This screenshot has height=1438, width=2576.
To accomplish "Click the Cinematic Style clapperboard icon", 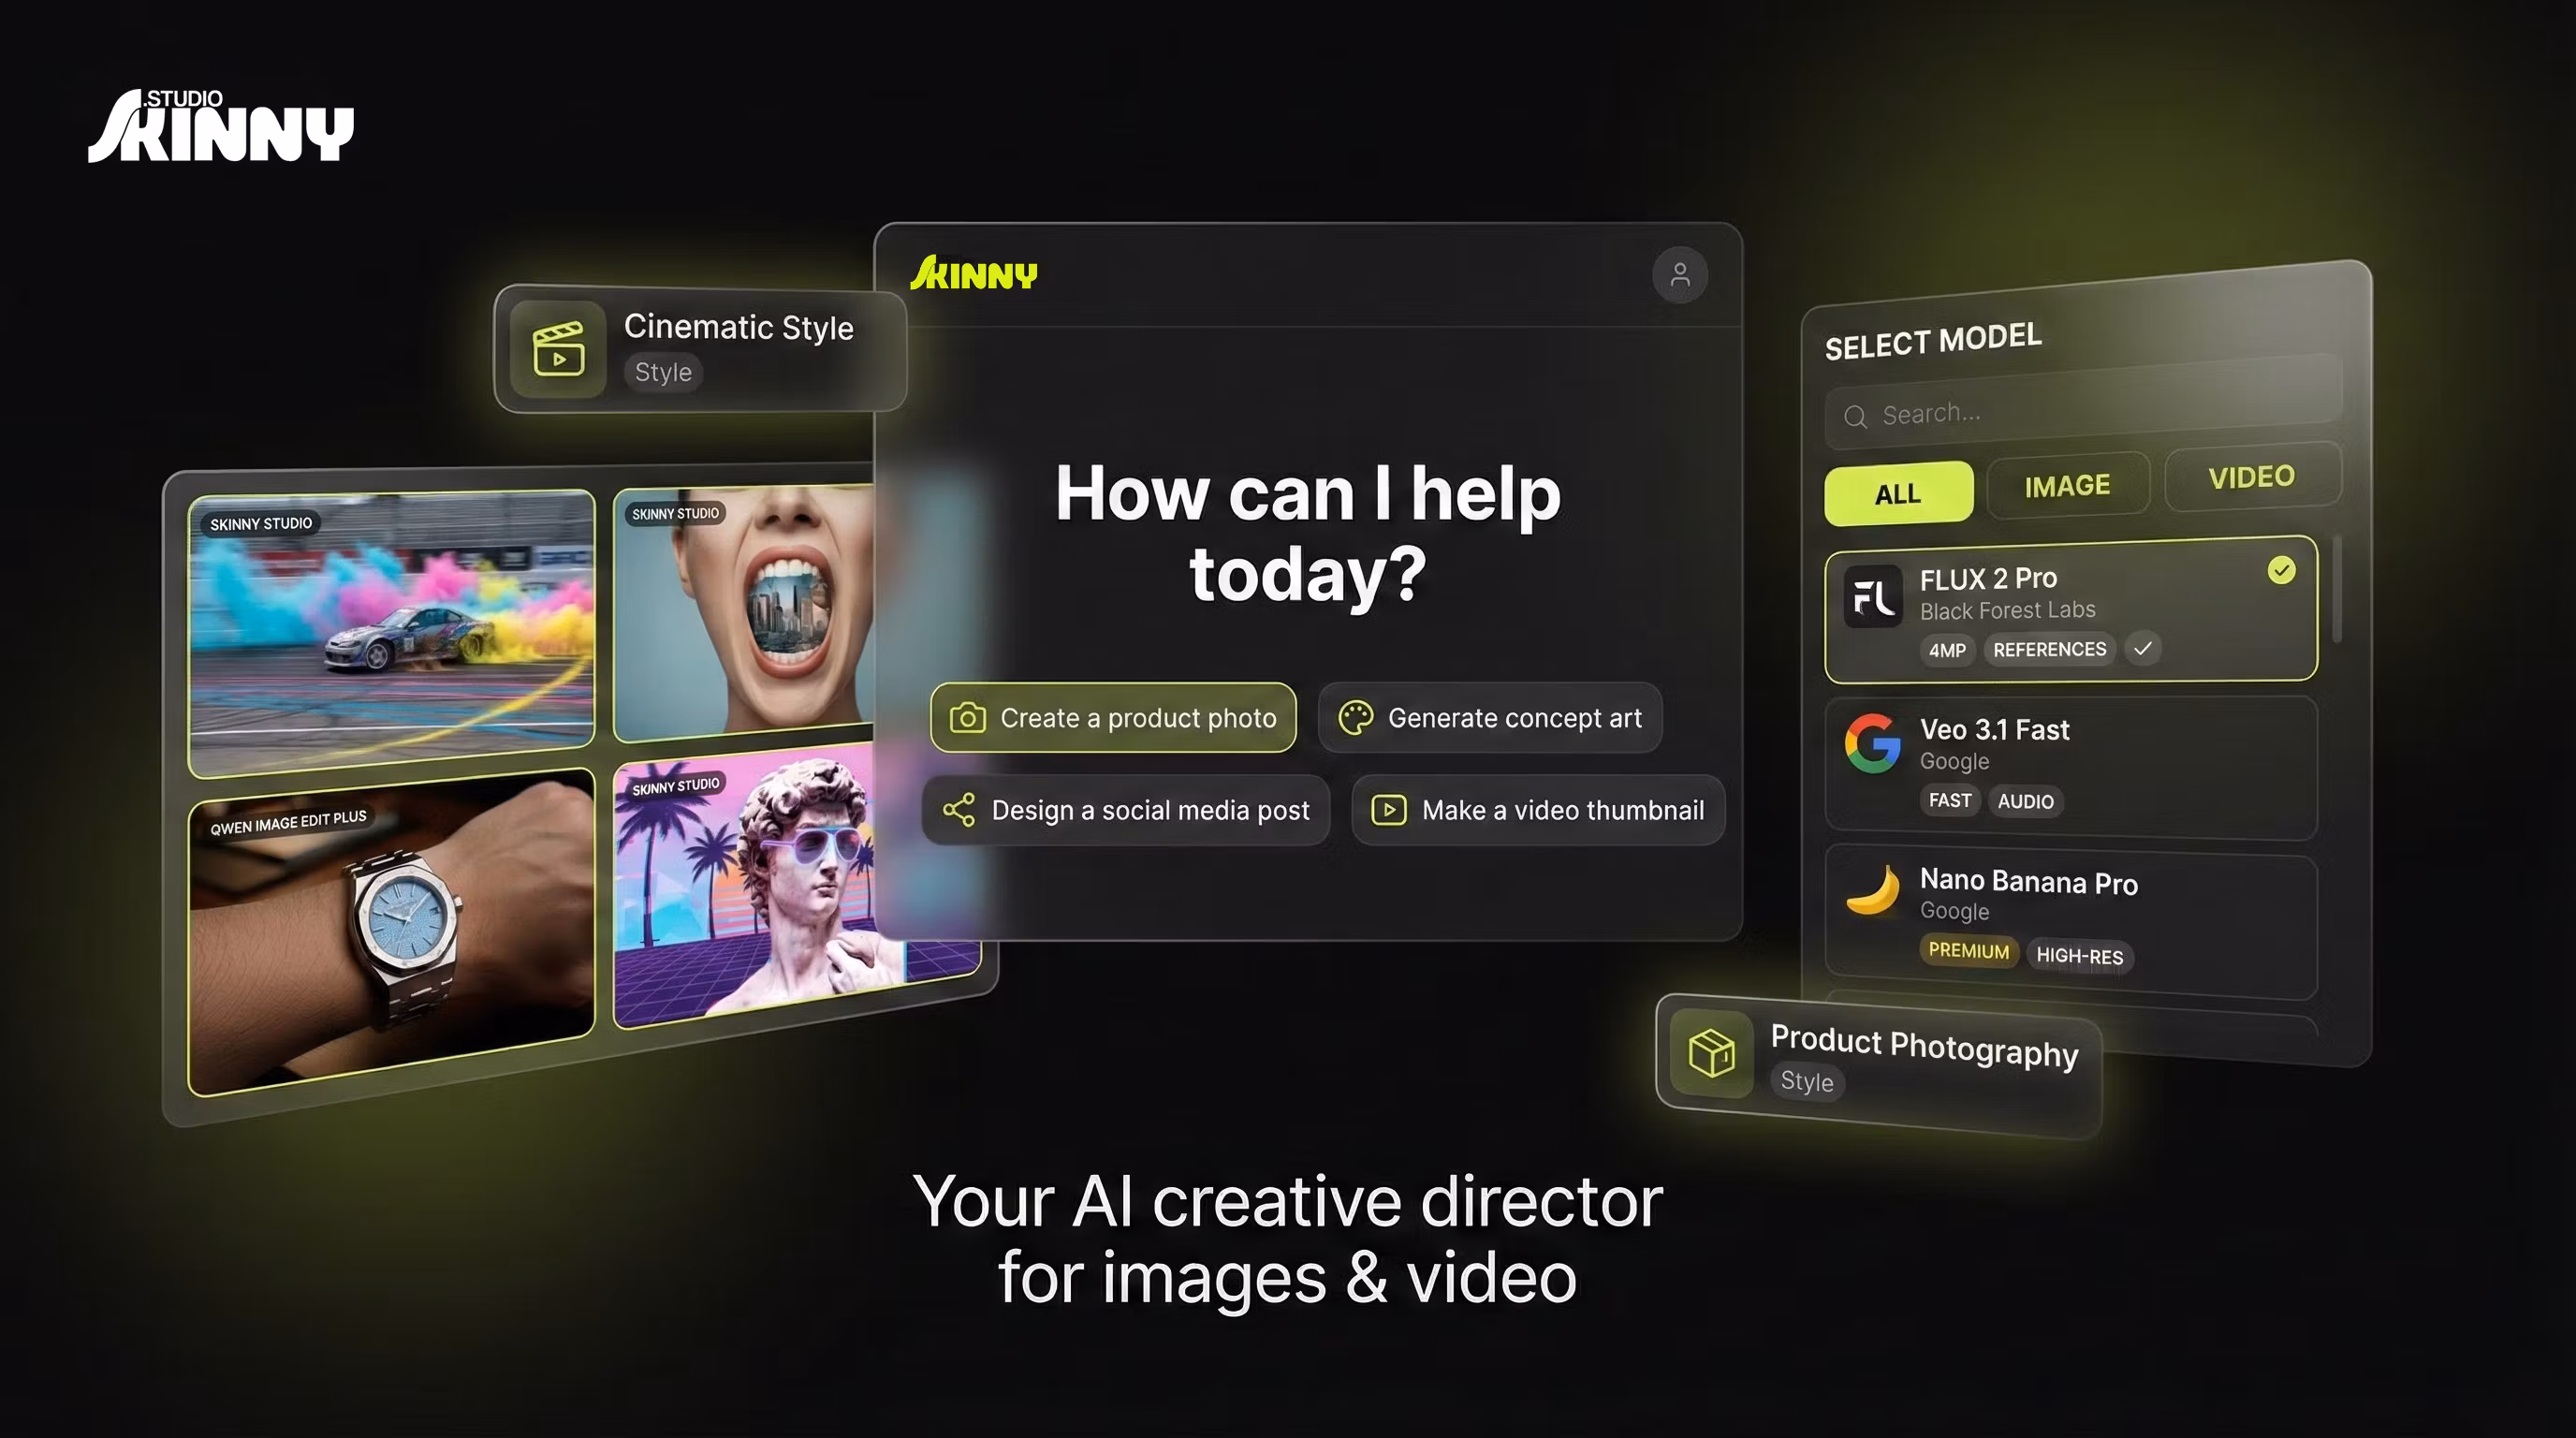I will click(558, 350).
